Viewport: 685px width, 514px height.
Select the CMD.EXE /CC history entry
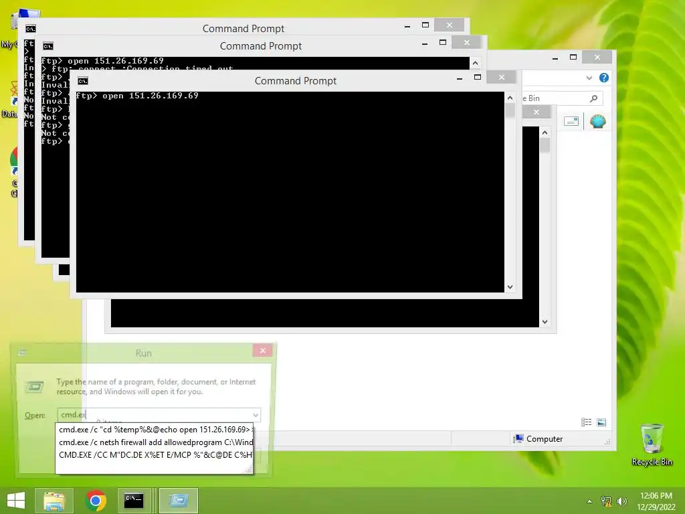pos(155,455)
